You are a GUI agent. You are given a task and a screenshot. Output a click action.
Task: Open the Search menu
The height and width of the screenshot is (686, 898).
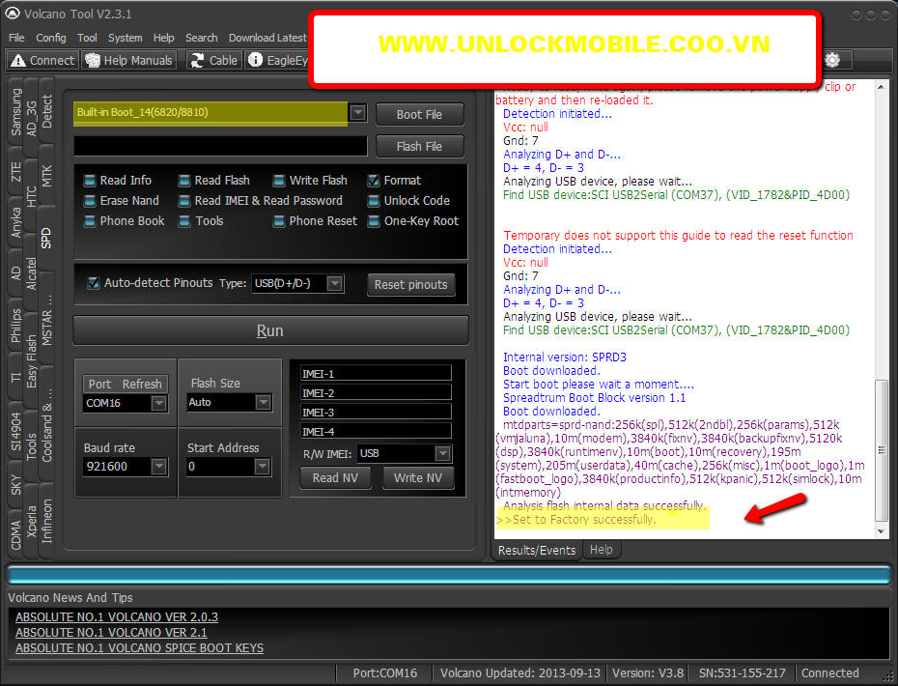(x=202, y=38)
